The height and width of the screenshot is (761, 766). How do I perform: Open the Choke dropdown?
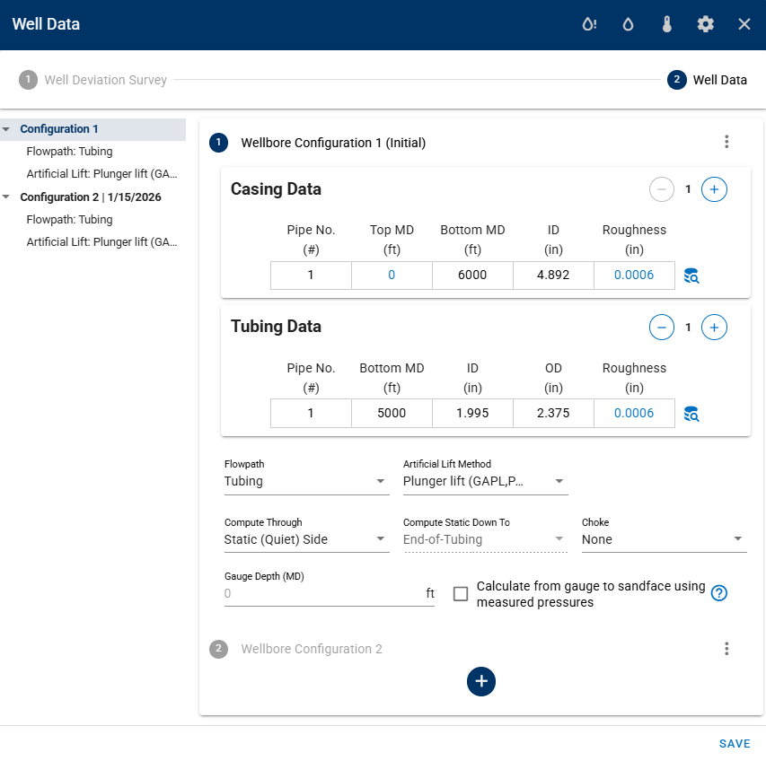[x=664, y=539]
